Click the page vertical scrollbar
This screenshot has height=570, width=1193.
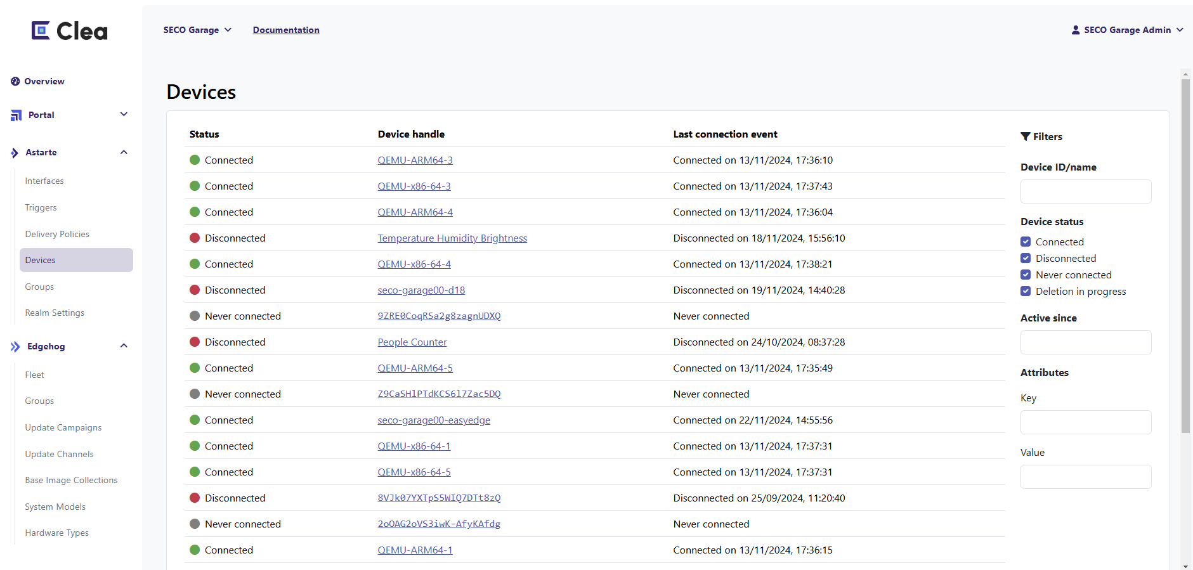coord(1185,254)
